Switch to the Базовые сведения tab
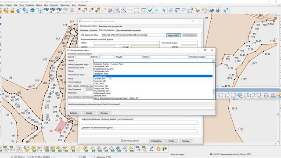Image resolution: width=281 pixels, height=158 pixels. tap(89, 30)
